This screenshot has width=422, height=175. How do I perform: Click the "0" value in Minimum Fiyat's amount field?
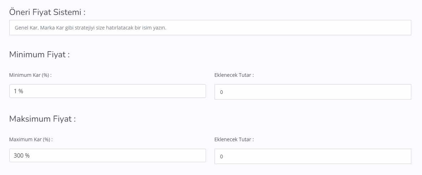[221, 92]
